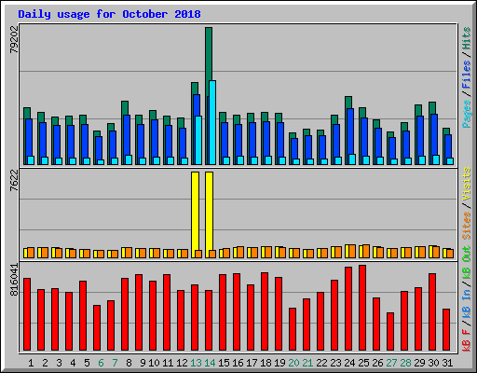This screenshot has height=373, width=477.
Task: Click day label 6 on the x-axis
Action: point(101,363)
